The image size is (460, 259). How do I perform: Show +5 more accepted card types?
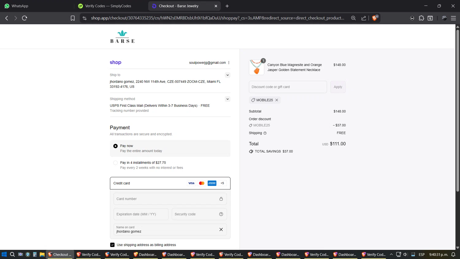(x=222, y=183)
